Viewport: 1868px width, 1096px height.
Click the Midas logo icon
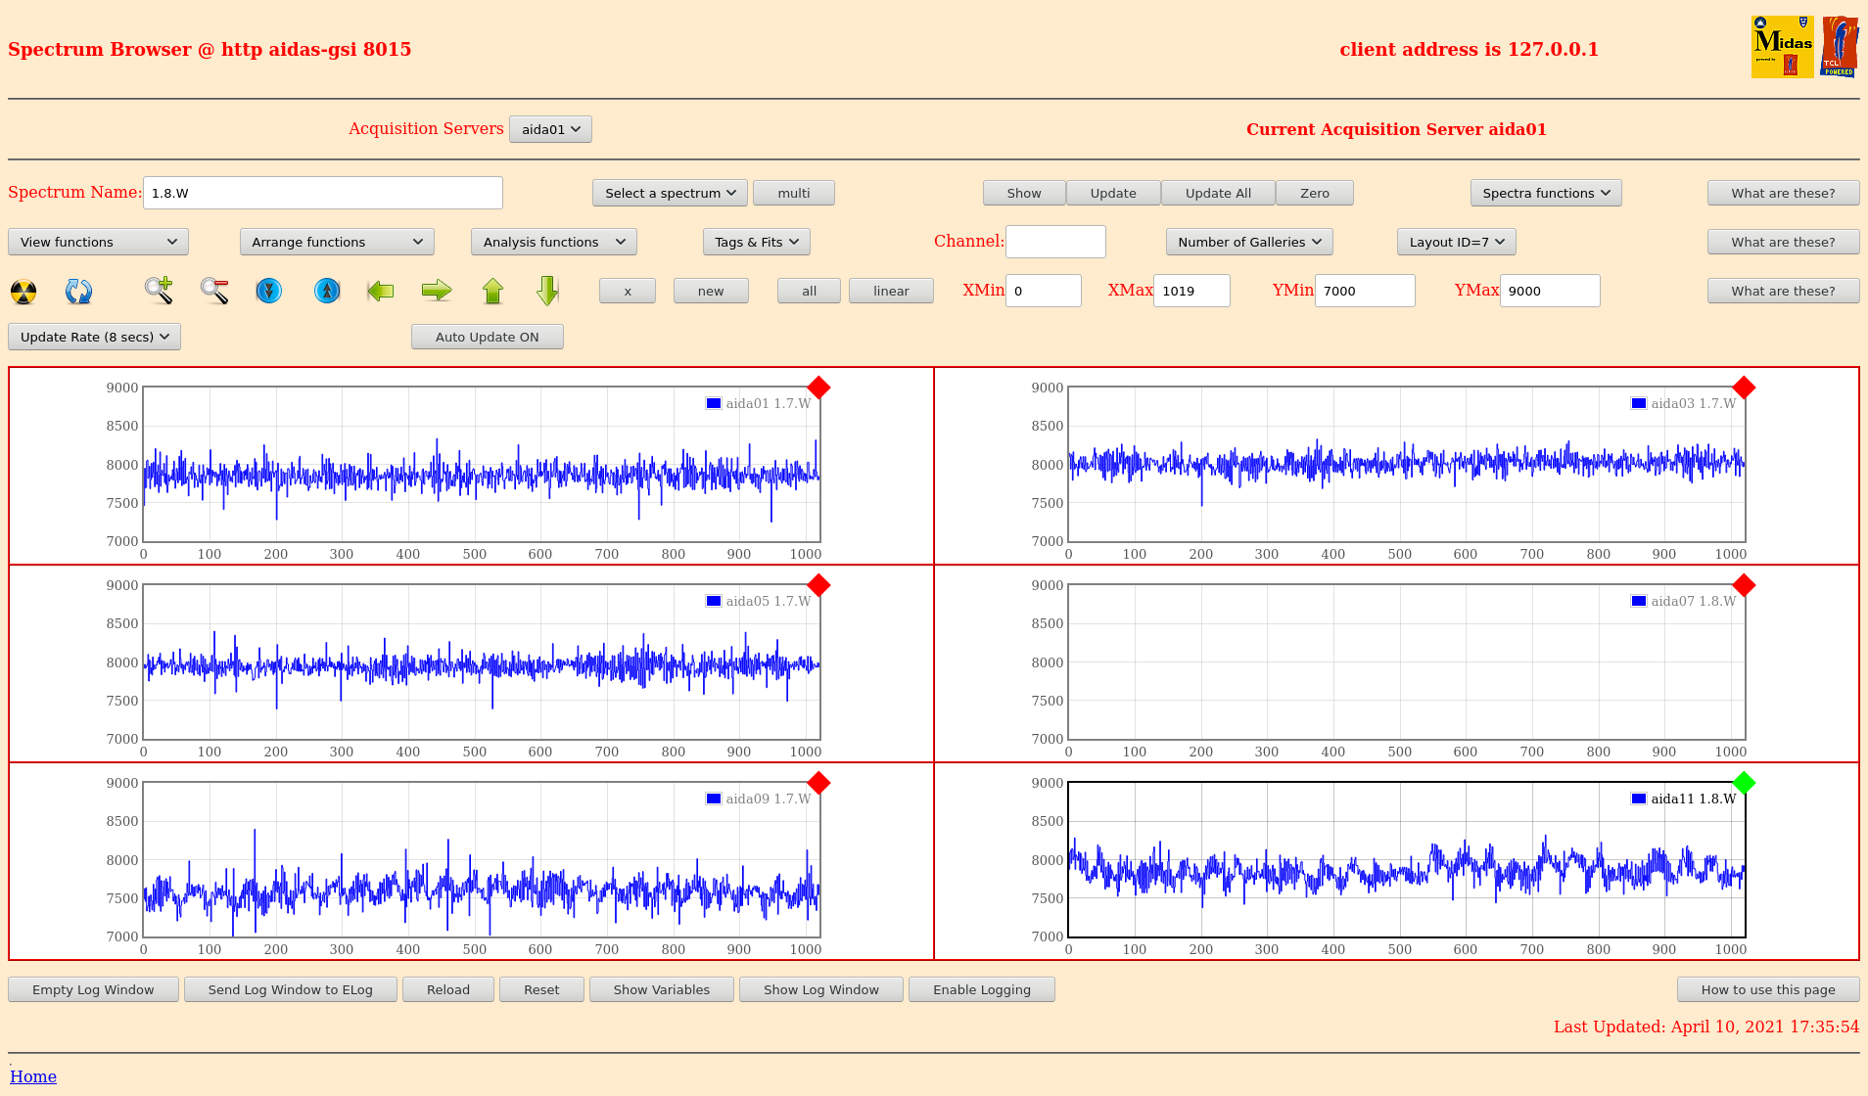(1782, 47)
